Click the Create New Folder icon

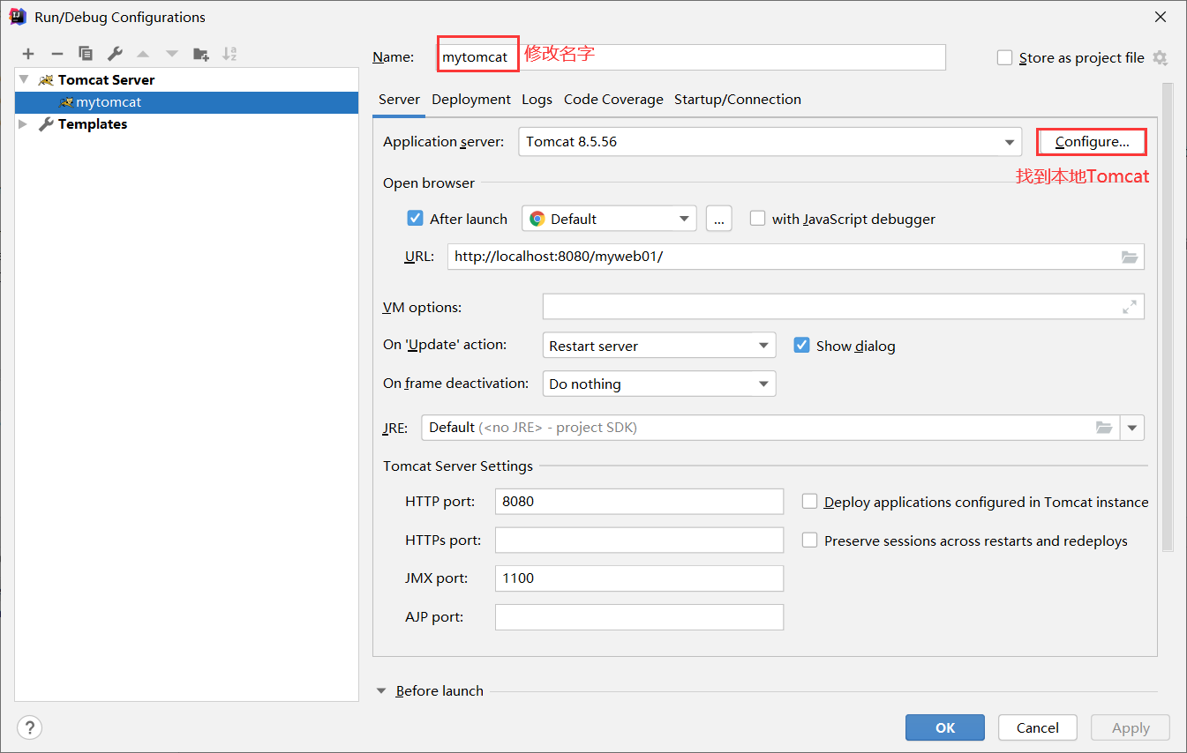click(x=201, y=54)
